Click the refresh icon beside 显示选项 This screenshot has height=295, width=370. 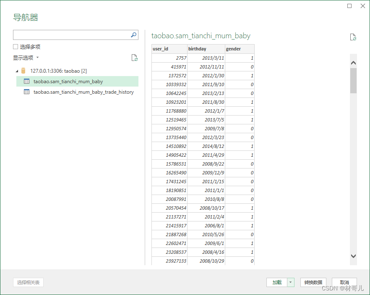[x=134, y=58]
